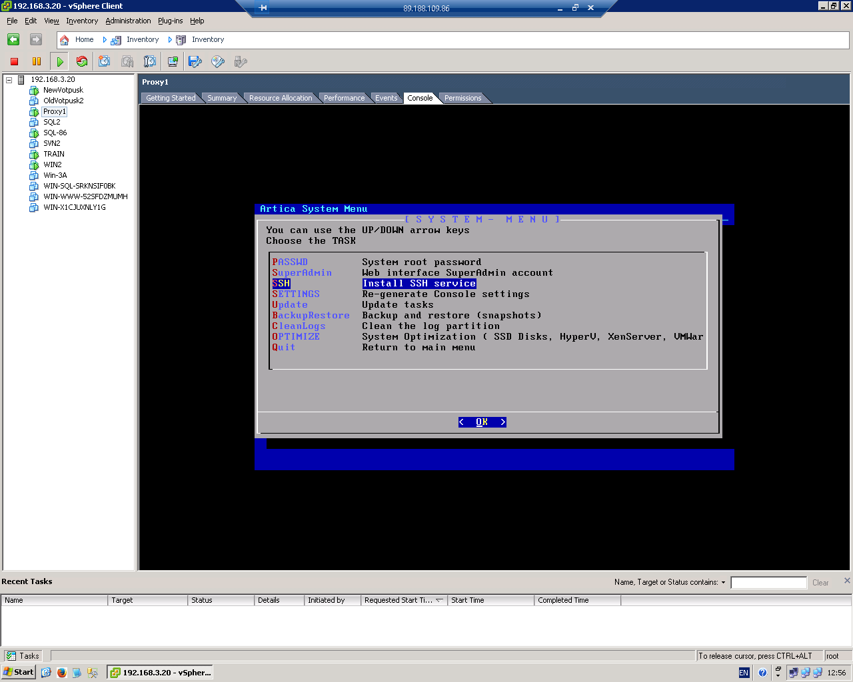853x682 pixels.
Task: Open the Inventory menu
Action: click(82, 21)
